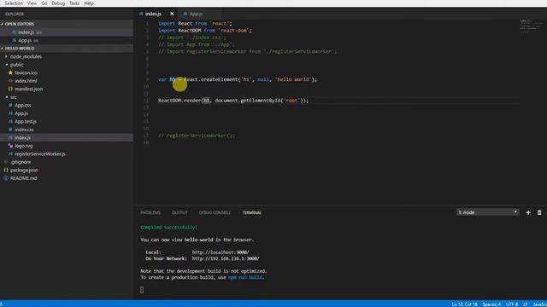The image size is (547, 307).
Task: Click the index.html file type icon
Action: click(10, 81)
